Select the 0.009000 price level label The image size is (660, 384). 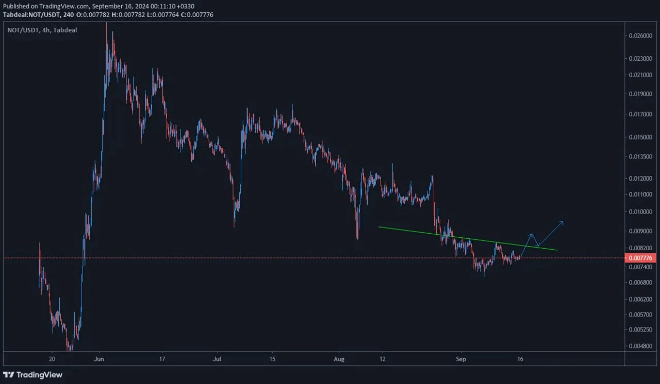pyautogui.click(x=641, y=231)
